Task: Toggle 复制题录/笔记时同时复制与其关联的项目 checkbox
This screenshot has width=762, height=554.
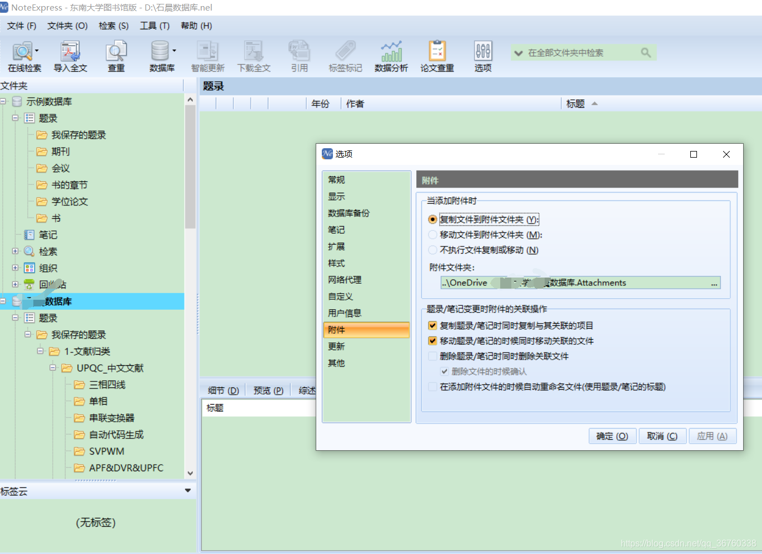Action: pyautogui.click(x=432, y=325)
